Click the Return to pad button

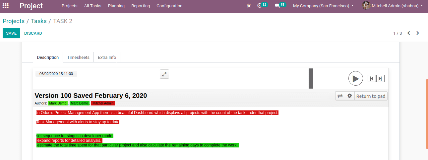pos(371,96)
